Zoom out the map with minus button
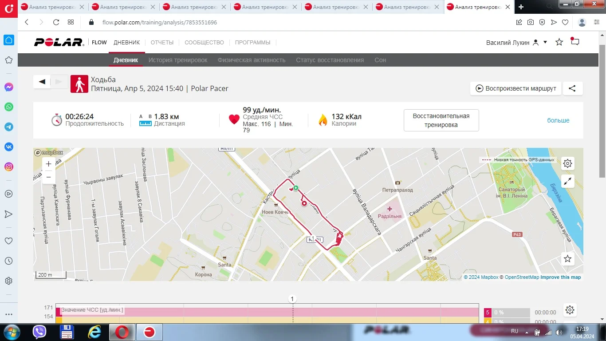 (48, 177)
